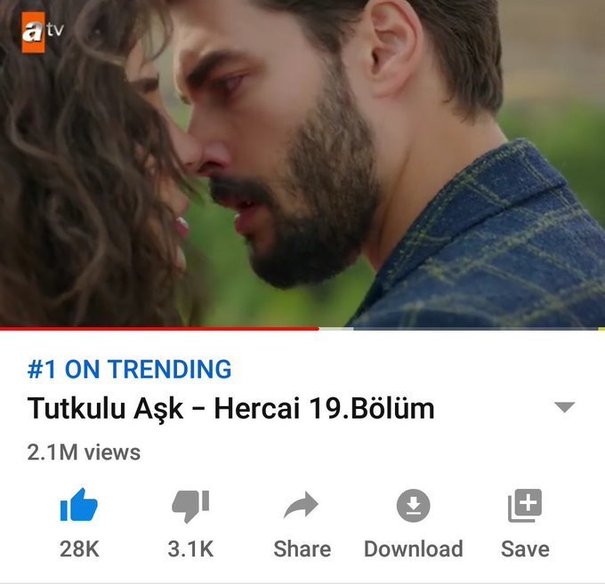This screenshot has width=605, height=584.
Task: Tap the Share arrow icon
Action: coord(301,505)
